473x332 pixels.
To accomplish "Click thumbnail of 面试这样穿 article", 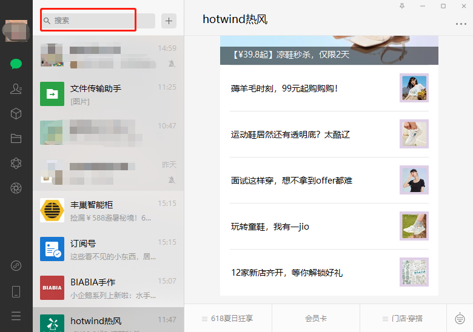I will click(414, 180).
